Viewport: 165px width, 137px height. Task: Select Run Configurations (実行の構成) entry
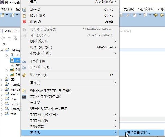[x=138, y=132]
